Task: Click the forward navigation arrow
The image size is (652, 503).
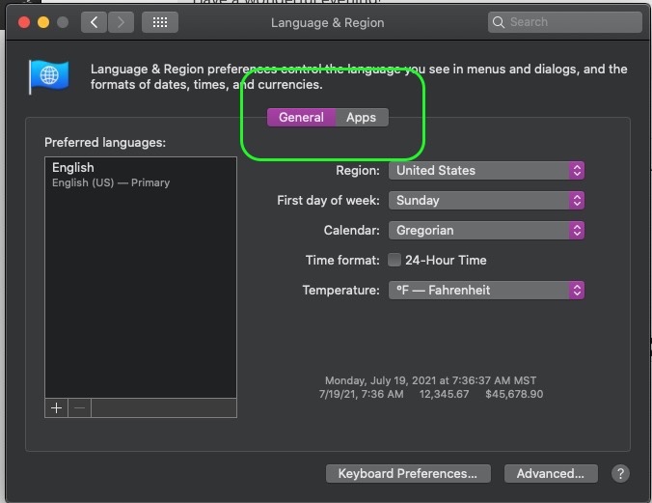Action: coord(121,22)
